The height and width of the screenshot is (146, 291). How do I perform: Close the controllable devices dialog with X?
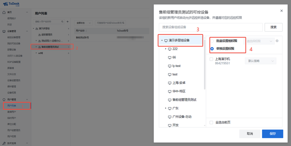(x=281, y=11)
